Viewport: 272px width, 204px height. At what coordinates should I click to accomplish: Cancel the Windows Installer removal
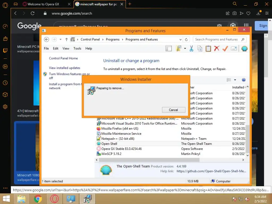point(173,110)
